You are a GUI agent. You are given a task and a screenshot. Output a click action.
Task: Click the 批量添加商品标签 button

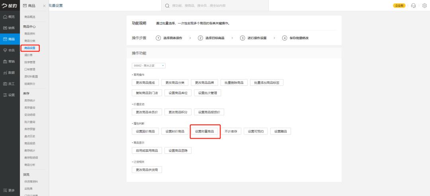click(x=266, y=82)
